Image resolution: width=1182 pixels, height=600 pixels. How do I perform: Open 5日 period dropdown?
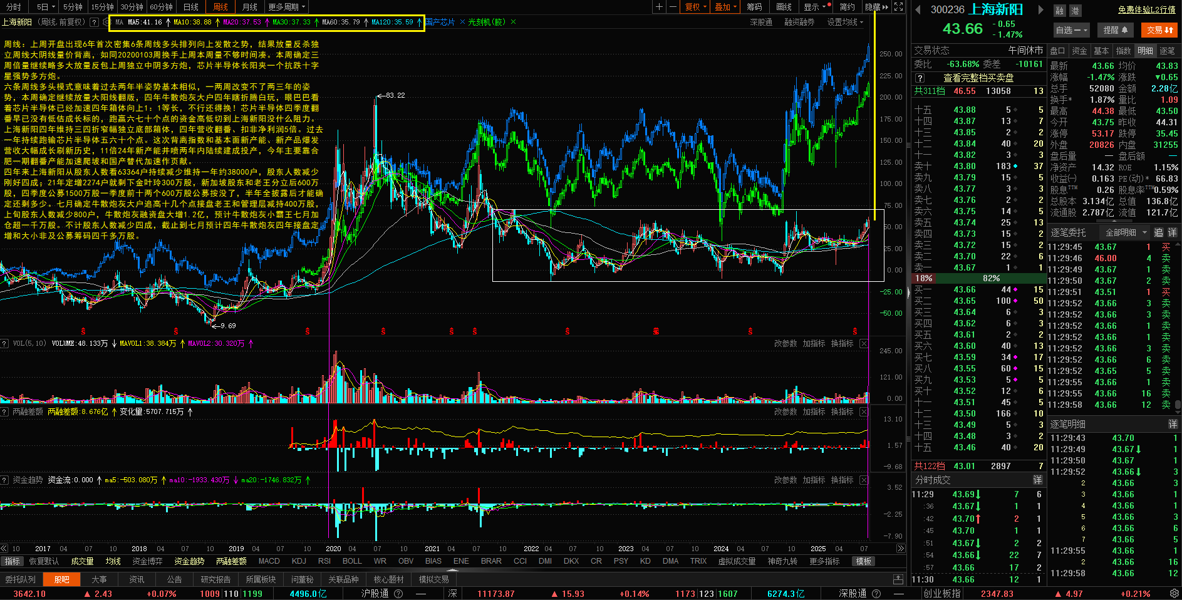tap(46, 7)
